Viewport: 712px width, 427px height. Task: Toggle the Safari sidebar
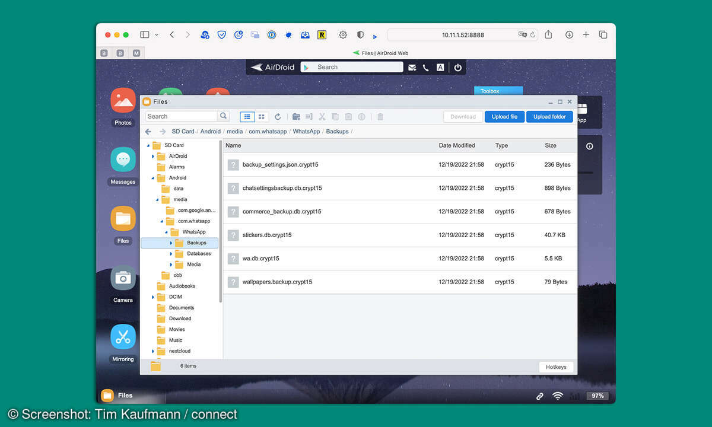(x=144, y=34)
